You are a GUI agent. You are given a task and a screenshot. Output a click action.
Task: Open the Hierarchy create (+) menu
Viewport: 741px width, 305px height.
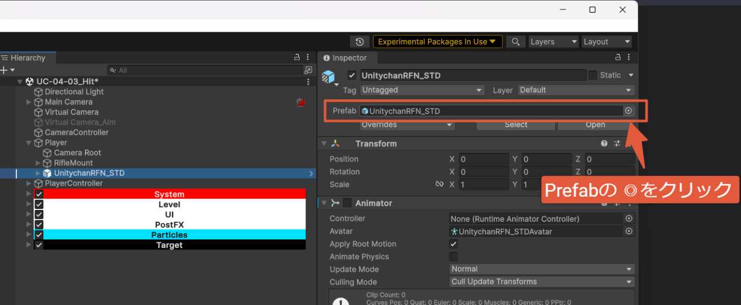tap(7, 70)
